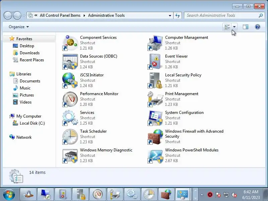
Task: Open the view options dropdown arrow
Action: point(234,27)
